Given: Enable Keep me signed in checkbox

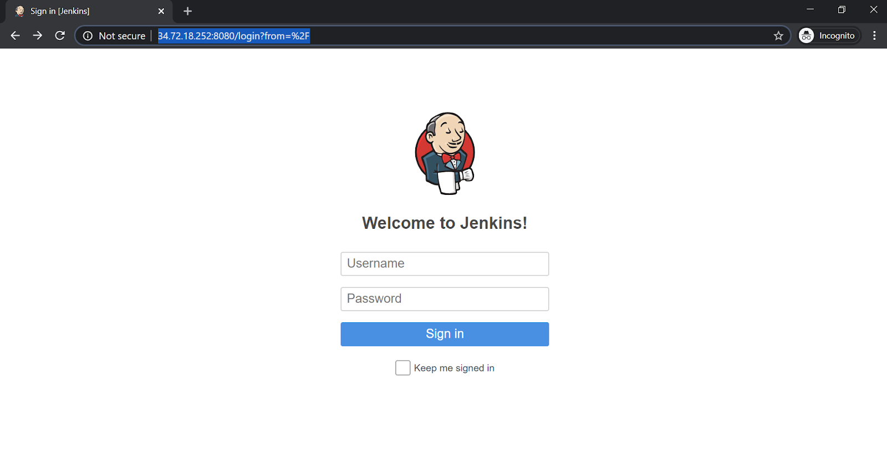Looking at the screenshot, I should (403, 368).
